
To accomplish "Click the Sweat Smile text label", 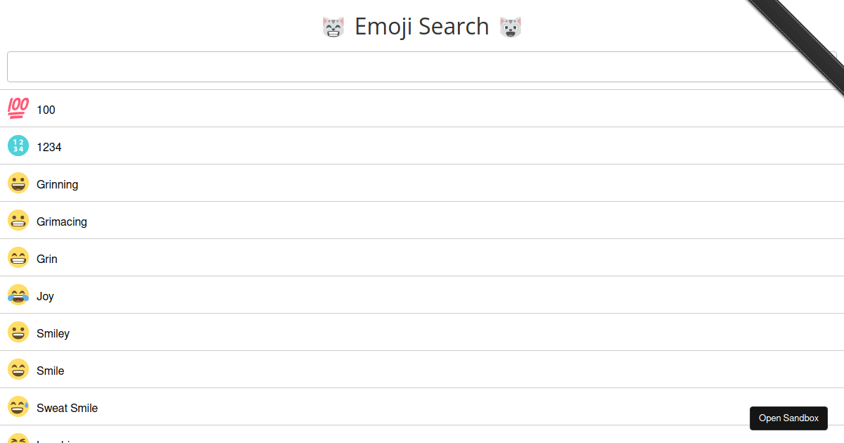I will coord(67,407).
